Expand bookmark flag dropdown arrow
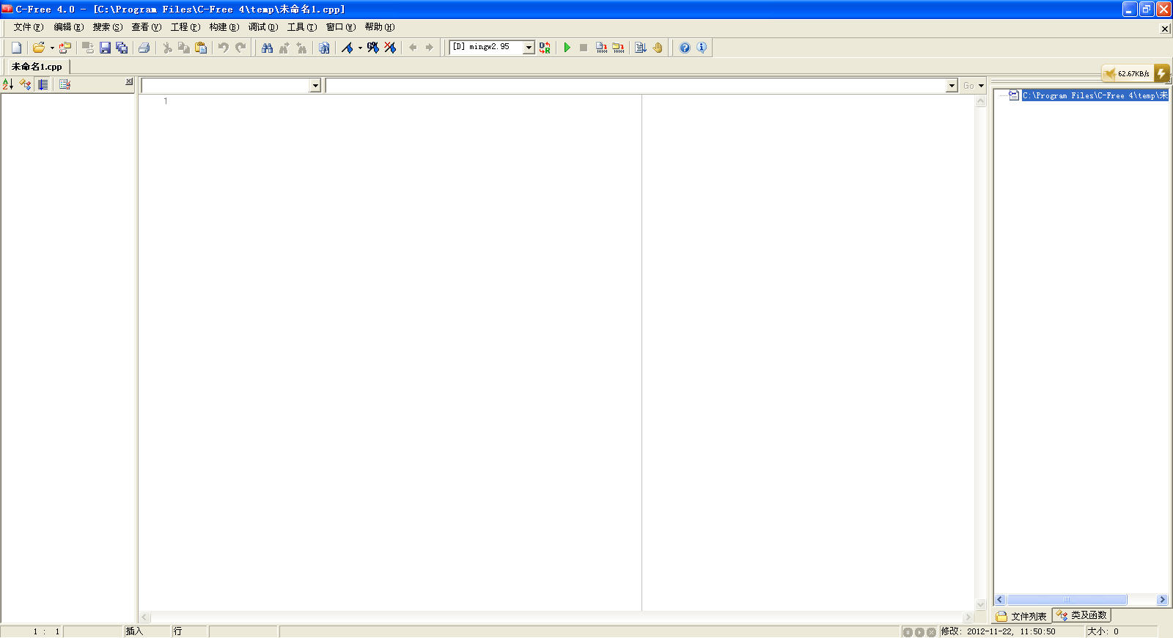 click(x=360, y=48)
